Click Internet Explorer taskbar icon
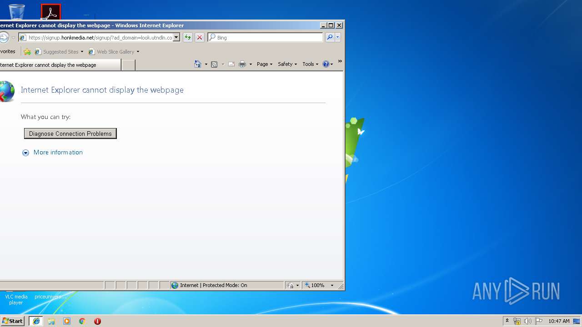 pyautogui.click(x=36, y=321)
